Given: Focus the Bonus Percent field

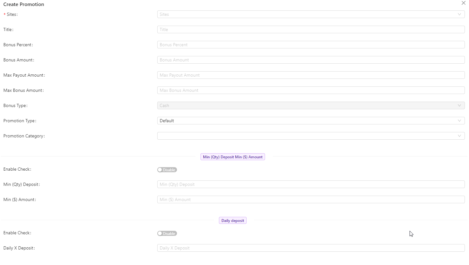Looking at the screenshot, I should coord(311,45).
